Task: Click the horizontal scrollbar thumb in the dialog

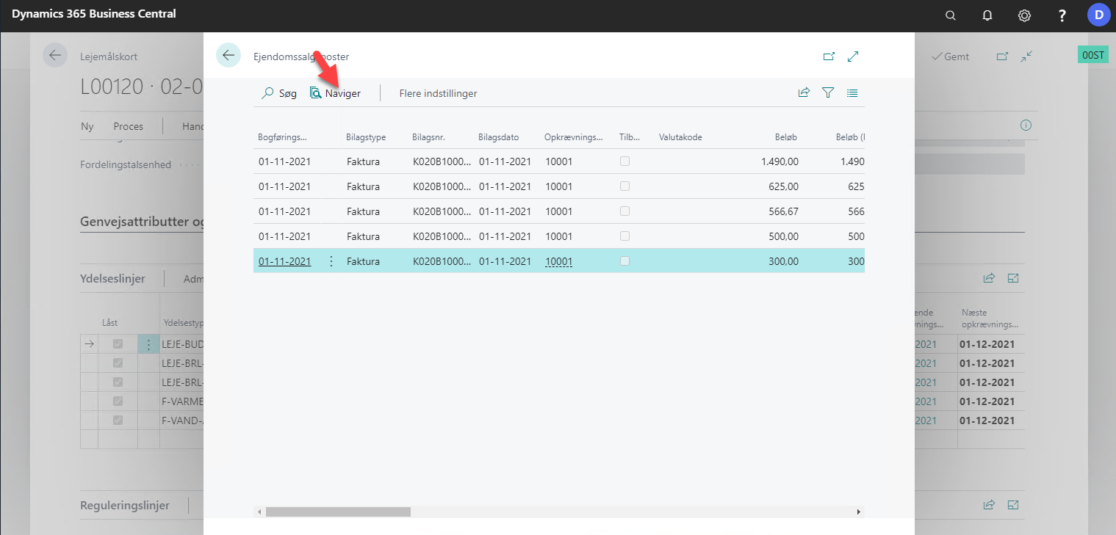Action: click(338, 512)
